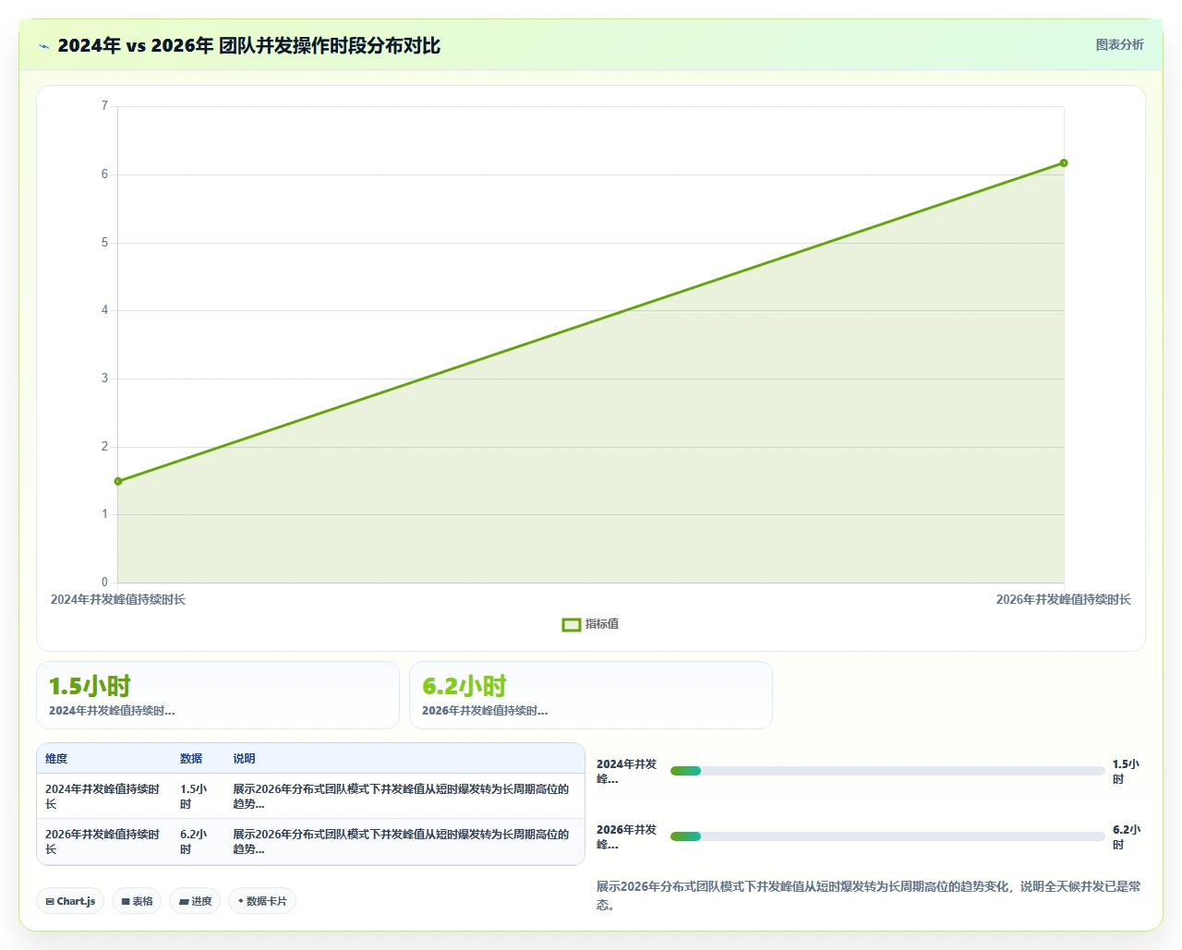Click the 数据 table column header
1182x950 pixels.
point(191,759)
